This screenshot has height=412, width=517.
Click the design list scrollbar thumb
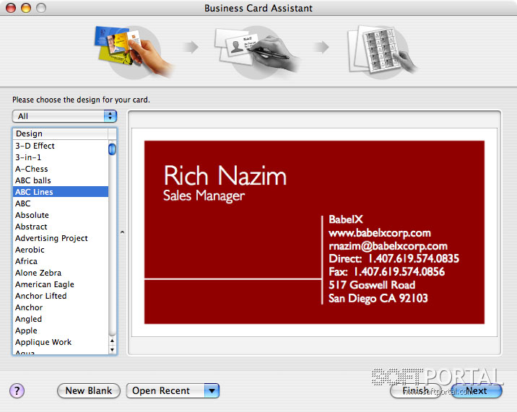pos(112,149)
